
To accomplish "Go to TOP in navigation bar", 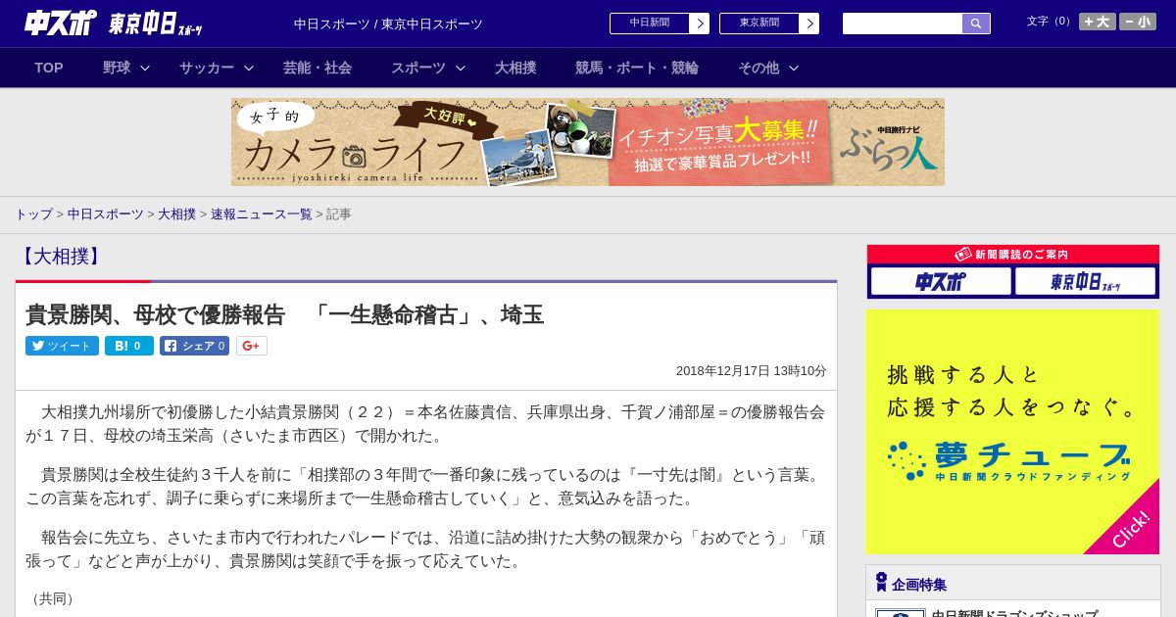I will 49,68.
